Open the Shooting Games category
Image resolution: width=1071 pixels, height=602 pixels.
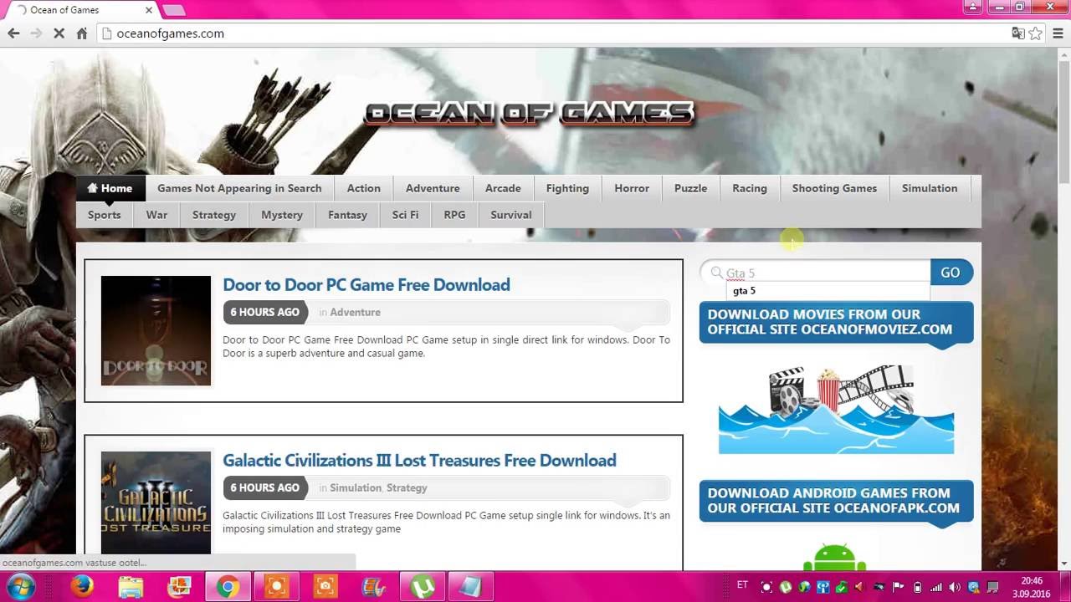click(834, 188)
